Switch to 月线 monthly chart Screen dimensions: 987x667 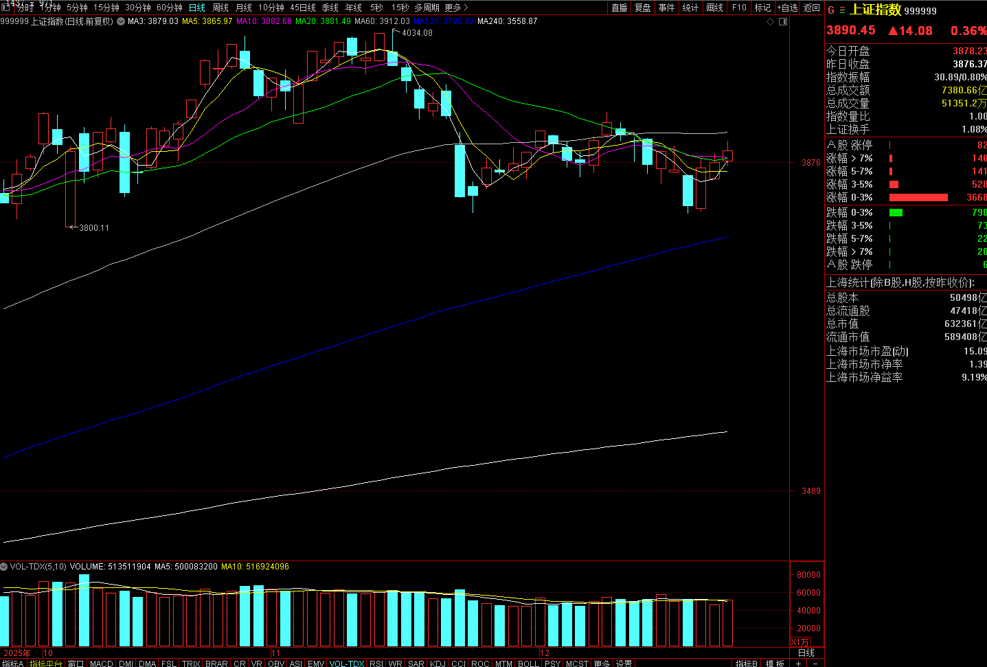[x=244, y=8]
